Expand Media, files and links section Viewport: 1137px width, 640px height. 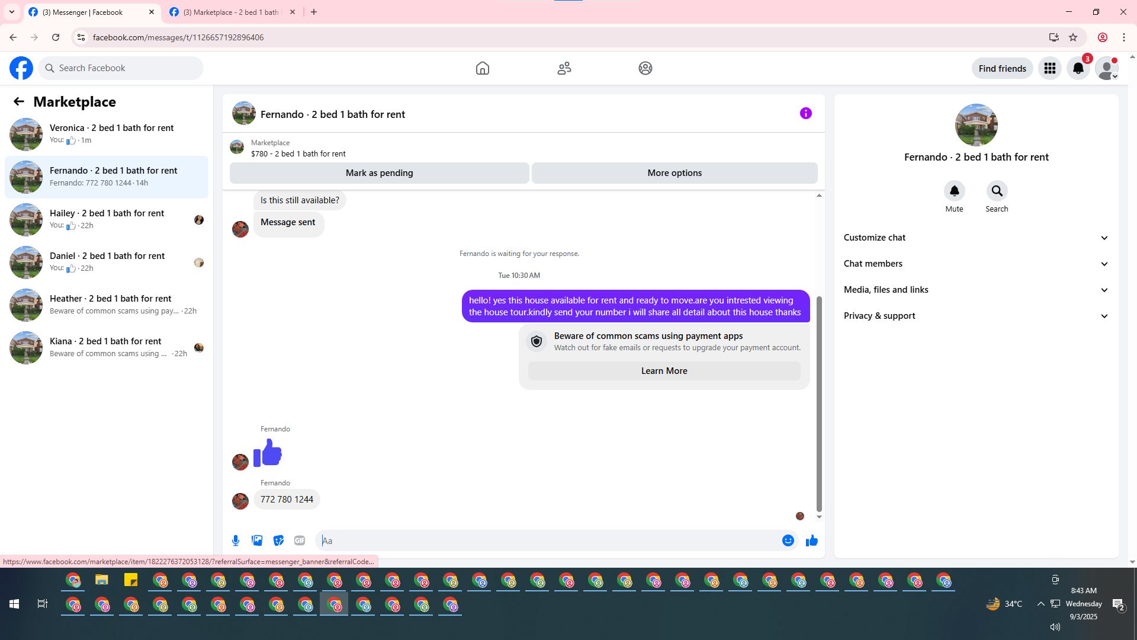pyautogui.click(x=976, y=290)
